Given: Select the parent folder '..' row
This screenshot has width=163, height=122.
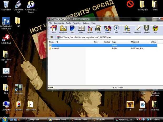Looking at the screenshot, I should tap(103, 45).
